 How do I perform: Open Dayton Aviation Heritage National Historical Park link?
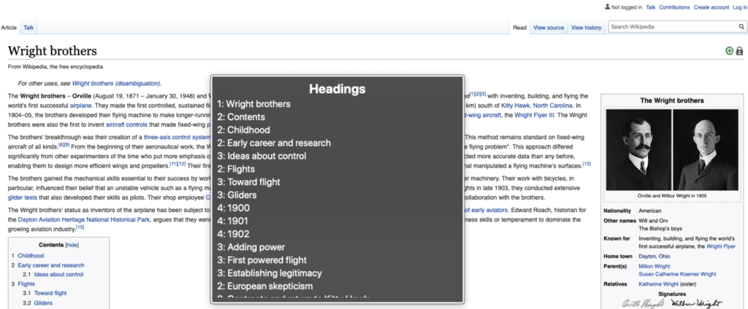coord(84,219)
